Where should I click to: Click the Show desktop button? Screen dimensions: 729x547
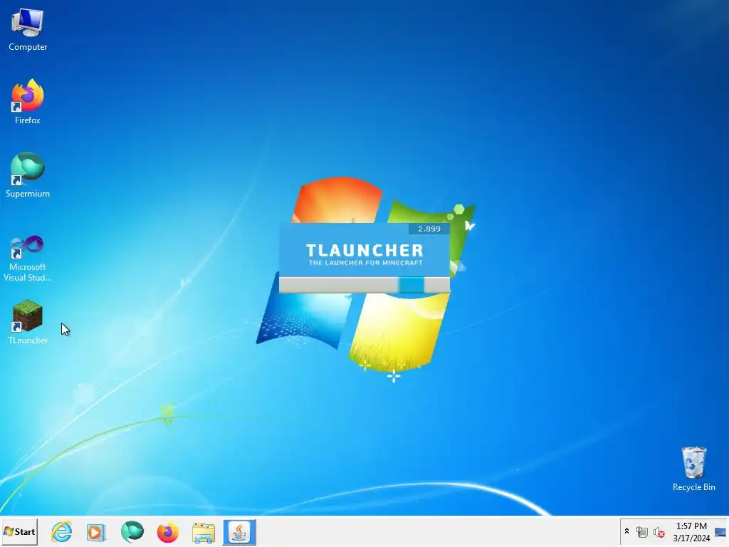(x=720, y=531)
